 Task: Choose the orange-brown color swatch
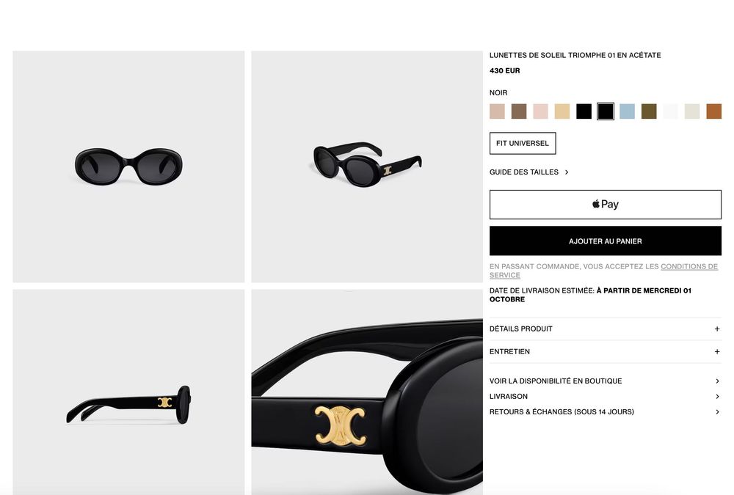[x=713, y=111]
